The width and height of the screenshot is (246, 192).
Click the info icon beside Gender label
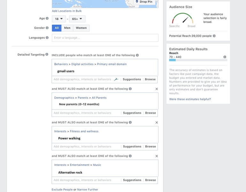[47, 28]
